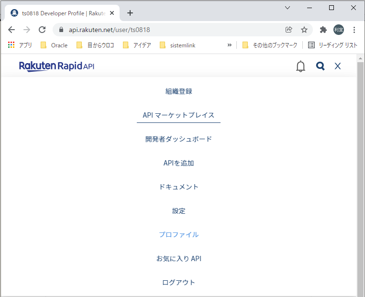Go back with the browser back arrow
This screenshot has width=365, height=297.
11,30
